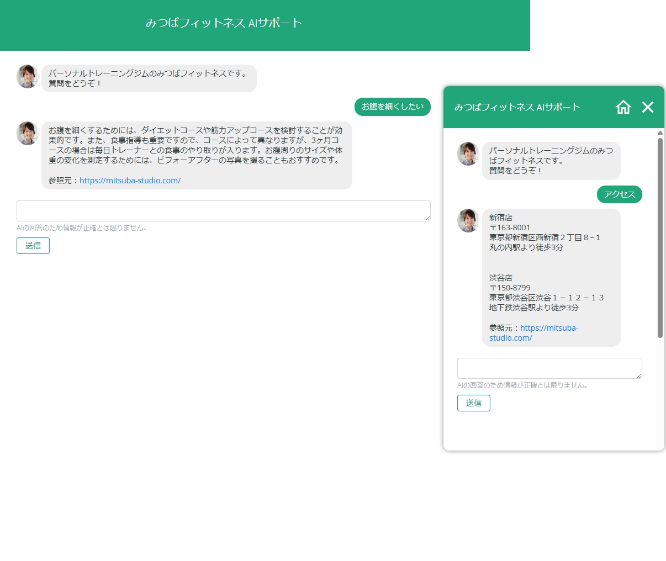Viewport: 666px width, 561px height.
Task: Click the '〒150-8799' postal code
Action: click(510, 288)
